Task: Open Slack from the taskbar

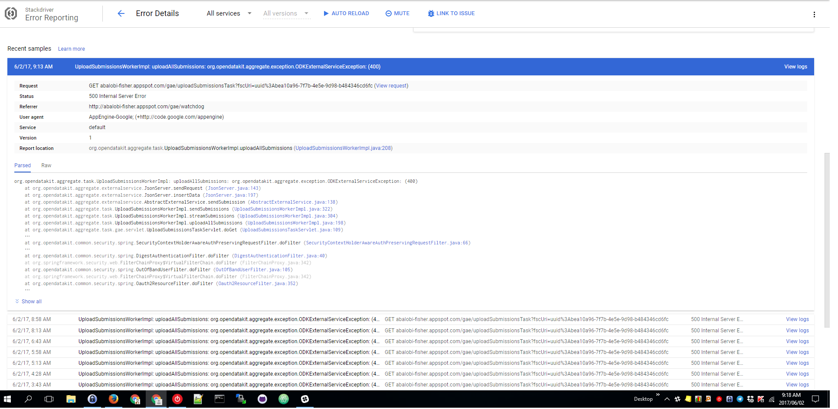Action: click(x=305, y=399)
